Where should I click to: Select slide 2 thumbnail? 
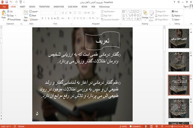click(179, 62)
